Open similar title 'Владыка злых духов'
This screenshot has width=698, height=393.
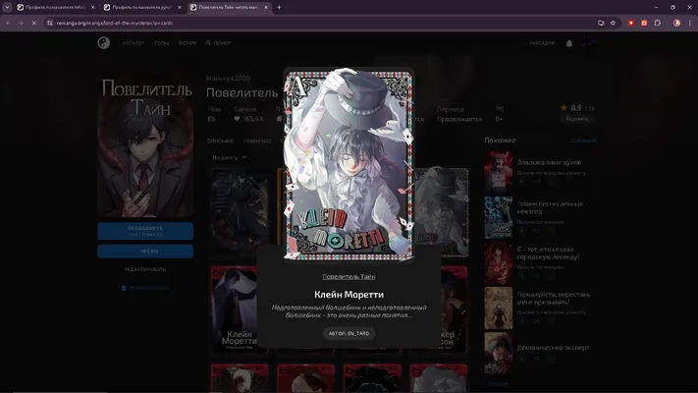[x=549, y=163]
